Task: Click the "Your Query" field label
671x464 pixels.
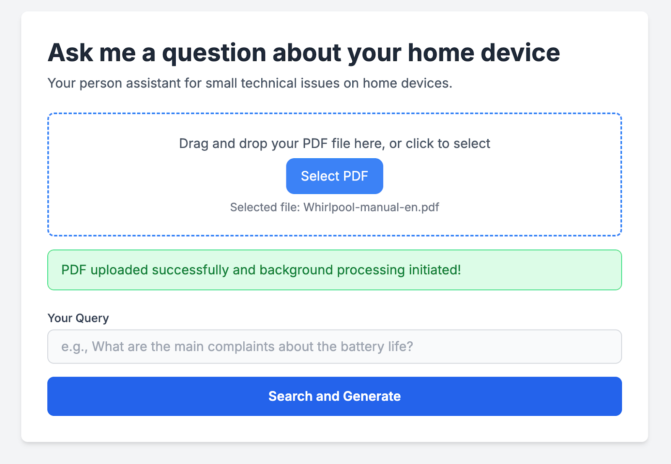Action: click(78, 318)
